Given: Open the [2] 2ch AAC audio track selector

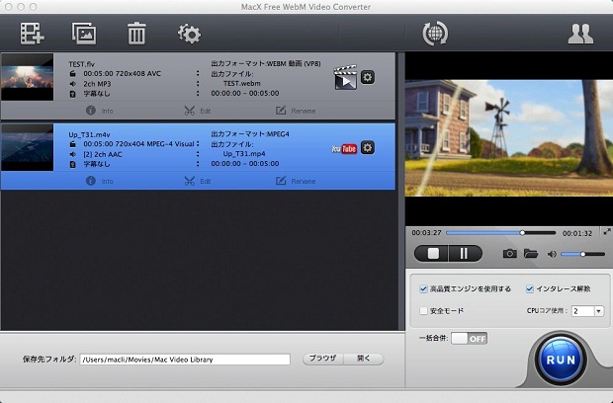Looking at the screenshot, I should click(x=198, y=154).
